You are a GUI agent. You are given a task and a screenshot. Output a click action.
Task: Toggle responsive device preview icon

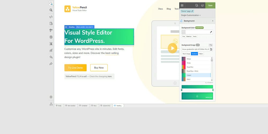[x=51, y=24]
